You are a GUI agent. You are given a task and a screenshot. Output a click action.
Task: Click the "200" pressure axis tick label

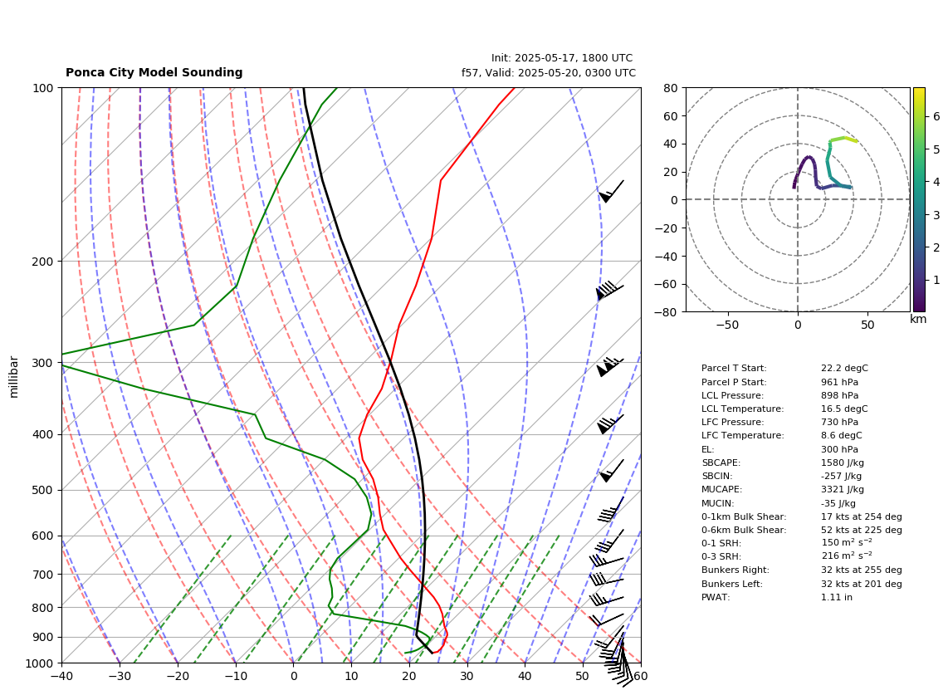[x=44, y=262]
